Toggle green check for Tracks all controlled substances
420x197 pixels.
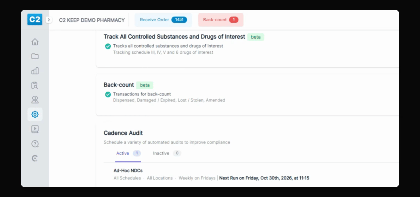click(108, 46)
